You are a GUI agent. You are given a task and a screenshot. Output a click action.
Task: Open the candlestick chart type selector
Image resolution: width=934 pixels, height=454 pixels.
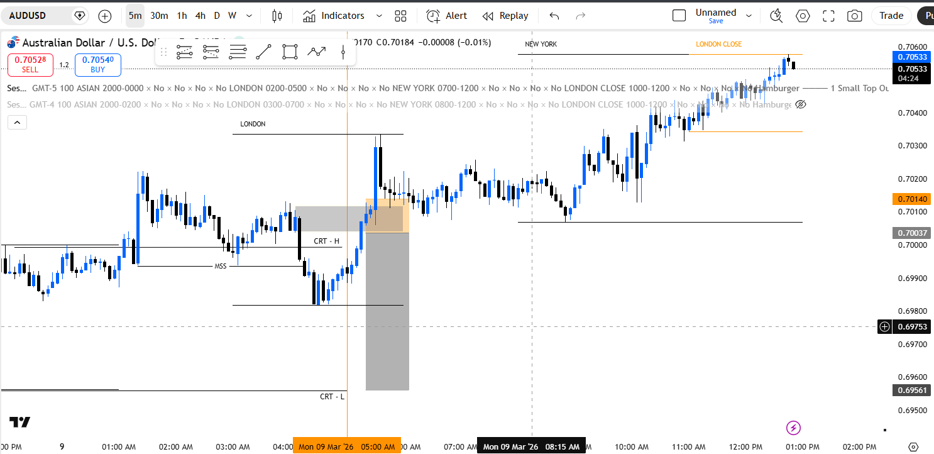click(x=277, y=16)
